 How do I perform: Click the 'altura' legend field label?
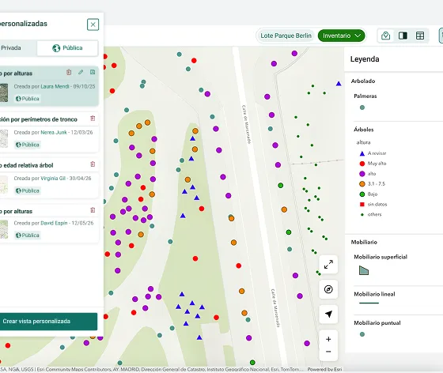pos(363,142)
